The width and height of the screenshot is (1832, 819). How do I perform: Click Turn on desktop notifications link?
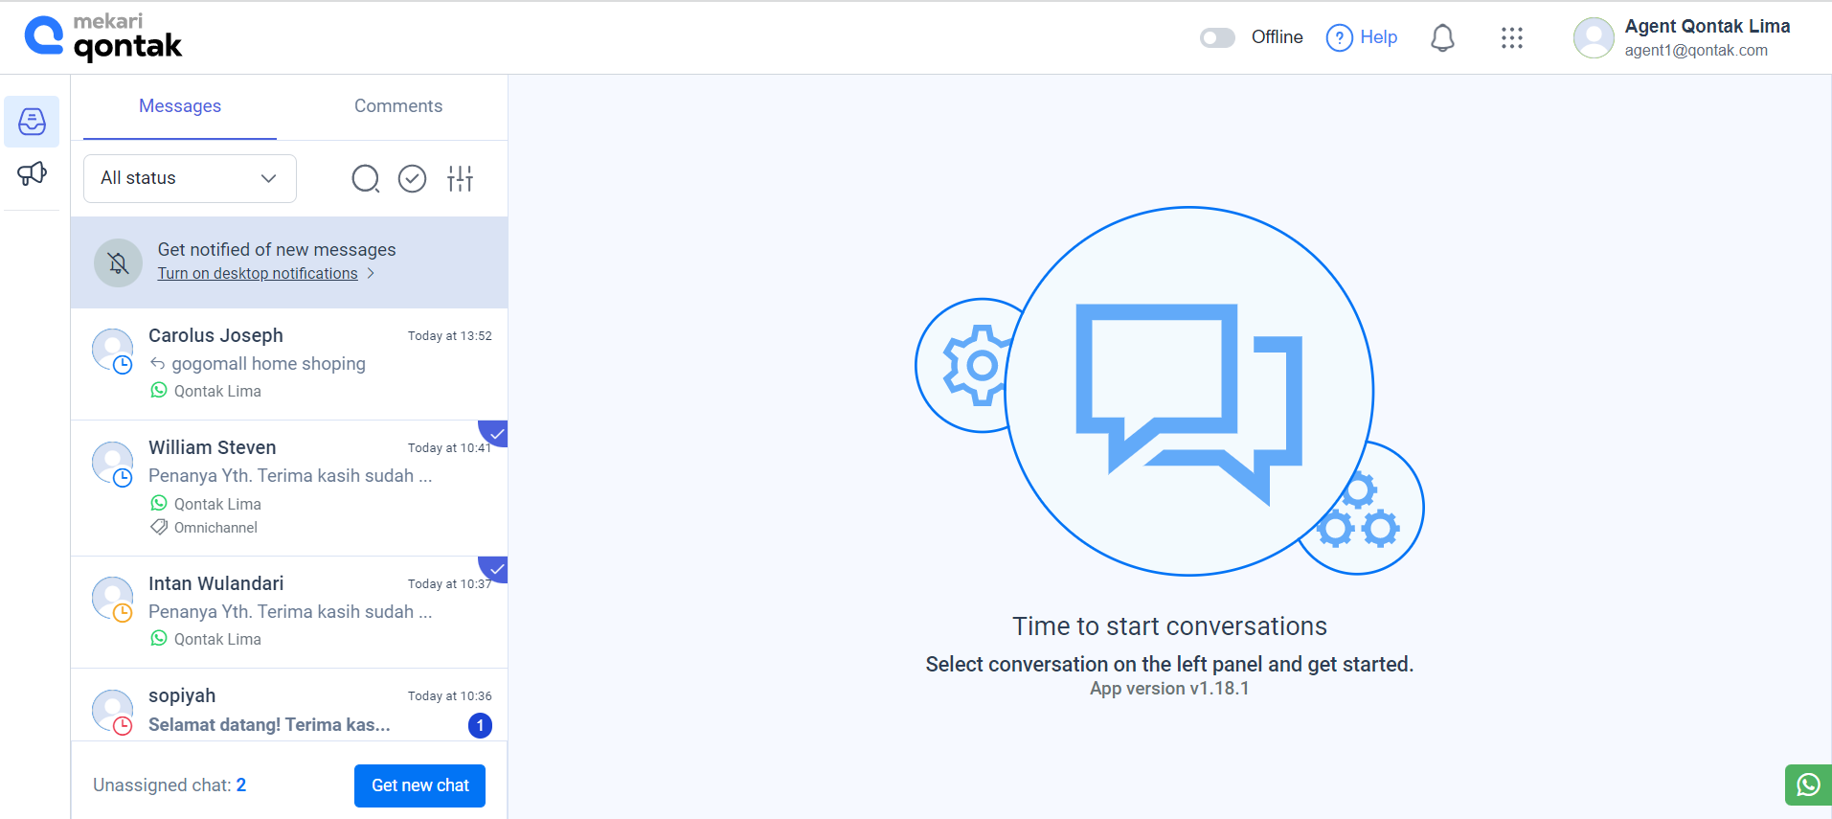pyautogui.click(x=258, y=274)
